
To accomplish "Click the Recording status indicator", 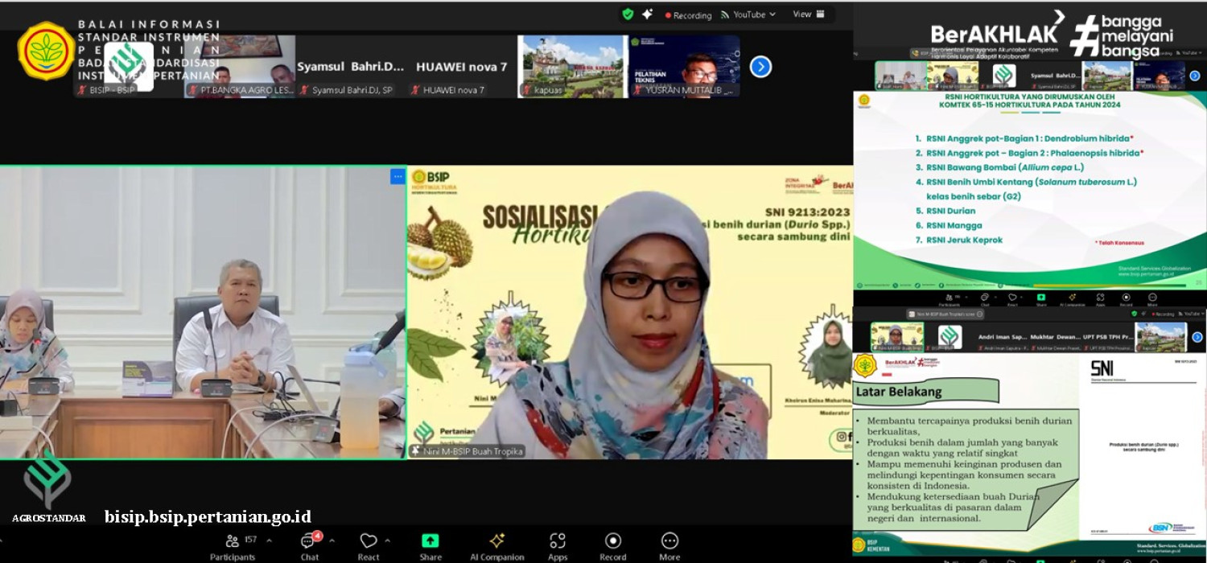I will pyautogui.click(x=688, y=15).
